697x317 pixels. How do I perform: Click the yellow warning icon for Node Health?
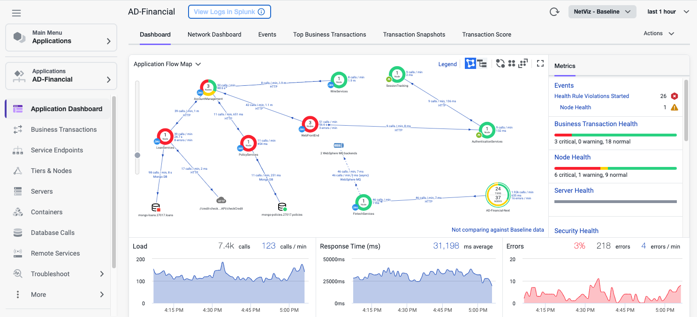[x=674, y=107]
